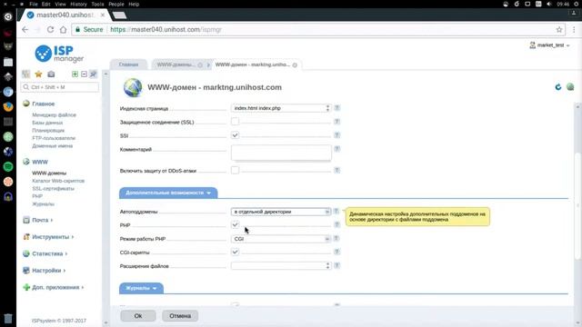Image resolution: width=582 pixels, height=327 pixels.
Task: Focus the sidebar menu search field
Action: (60, 87)
